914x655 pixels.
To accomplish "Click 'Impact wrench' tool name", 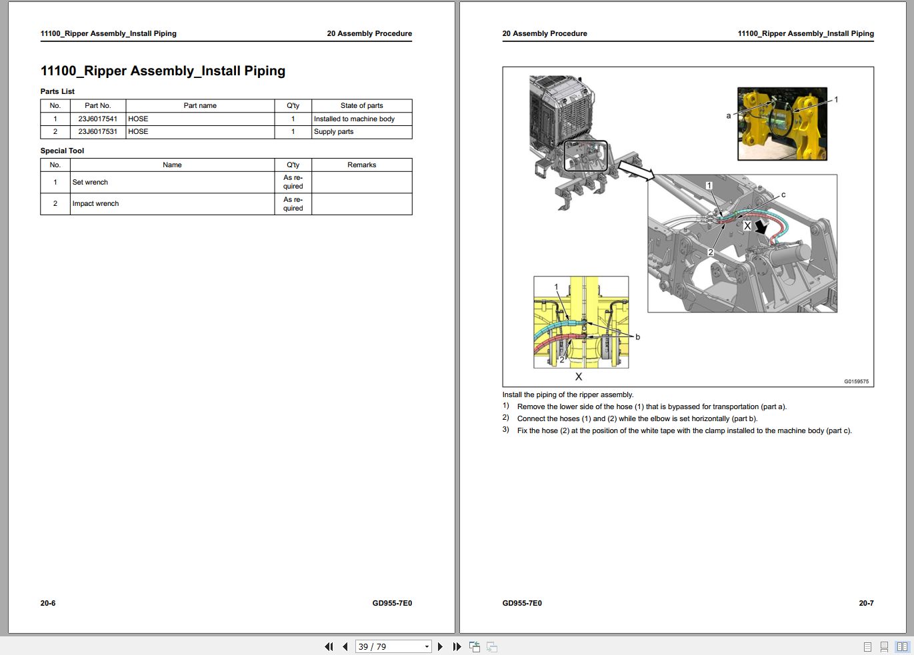I will click(x=95, y=203).
